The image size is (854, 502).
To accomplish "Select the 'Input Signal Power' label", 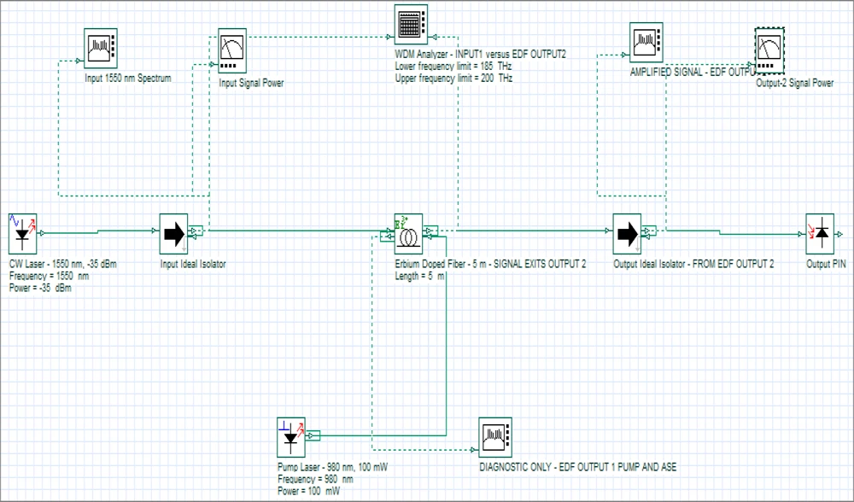I will tap(251, 83).
